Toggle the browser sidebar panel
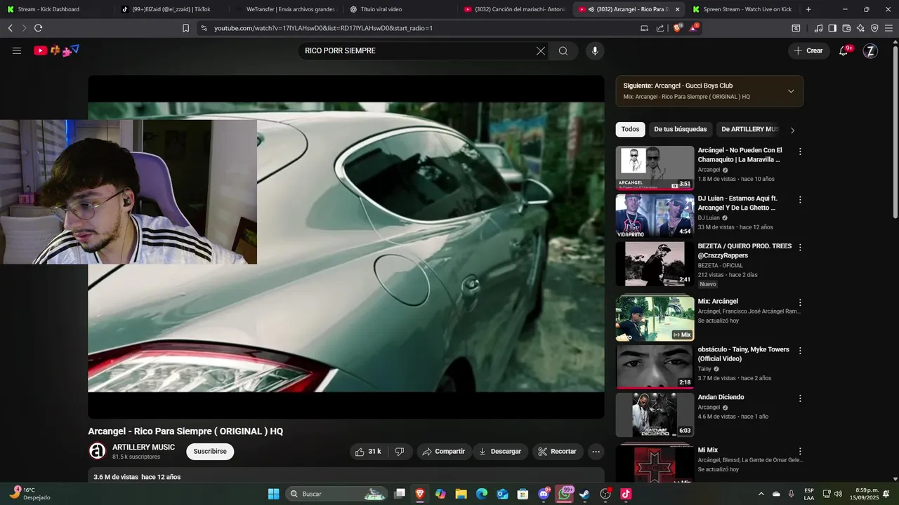Screen dimensions: 899x505 click(832, 28)
